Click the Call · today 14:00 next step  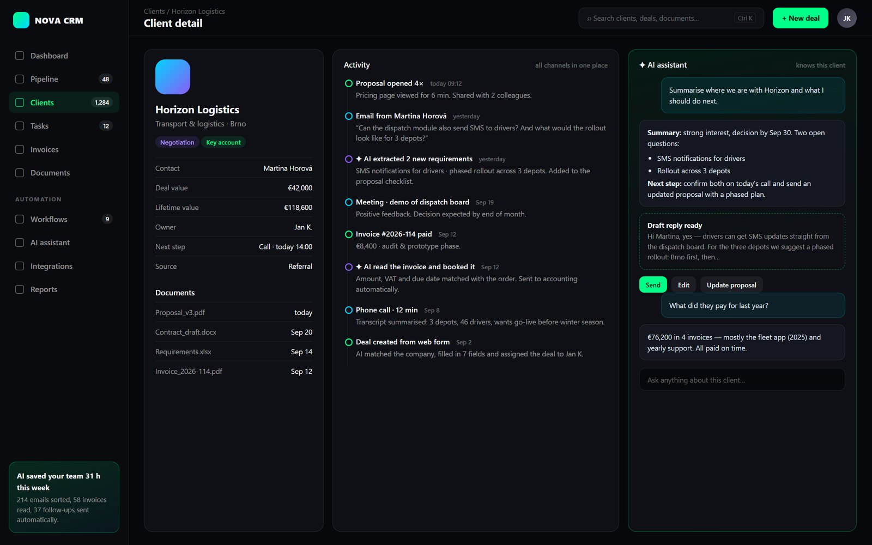click(286, 247)
